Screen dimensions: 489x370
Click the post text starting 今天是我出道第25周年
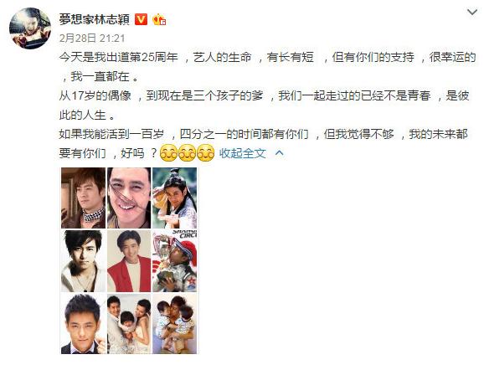(x=267, y=105)
